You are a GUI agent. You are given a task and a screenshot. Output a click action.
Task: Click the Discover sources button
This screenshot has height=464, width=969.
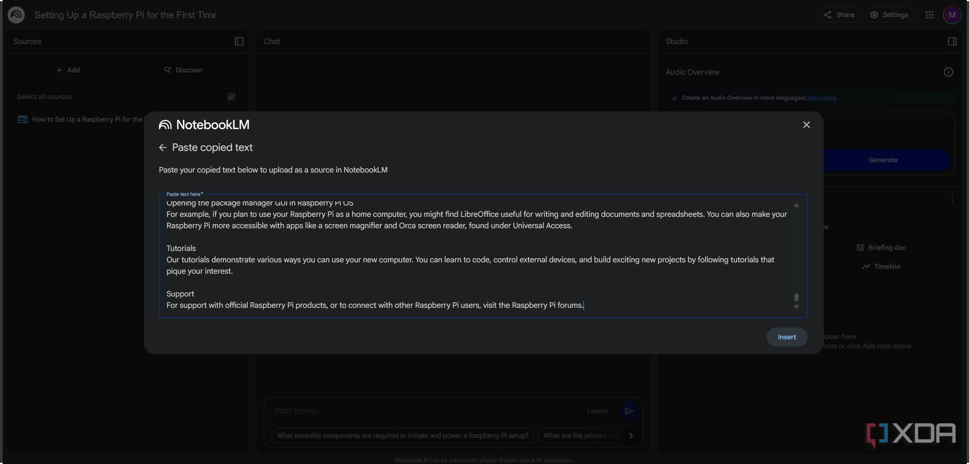pos(184,70)
